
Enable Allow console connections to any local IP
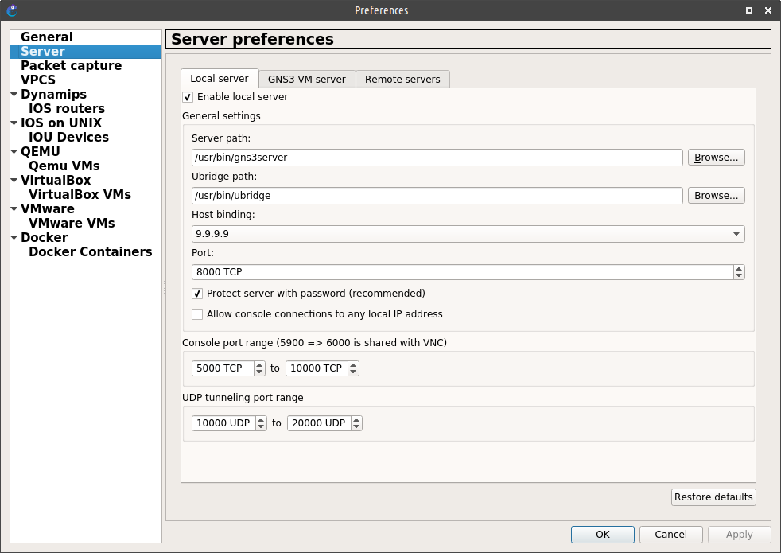(197, 314)
